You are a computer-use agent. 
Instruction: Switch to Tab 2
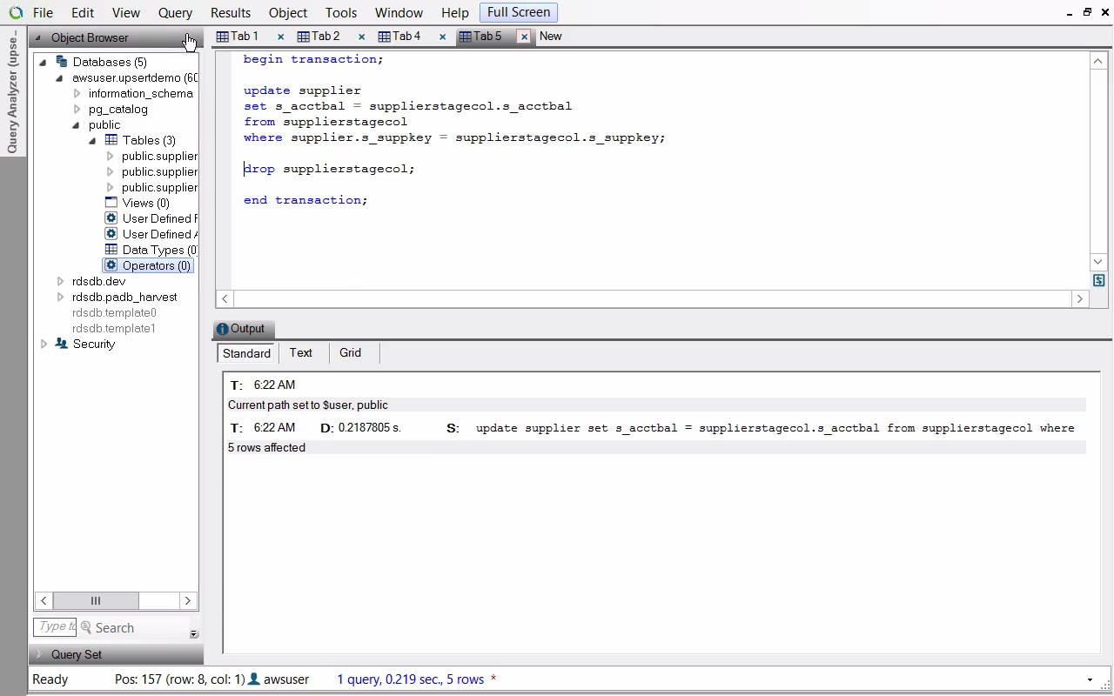318,37
